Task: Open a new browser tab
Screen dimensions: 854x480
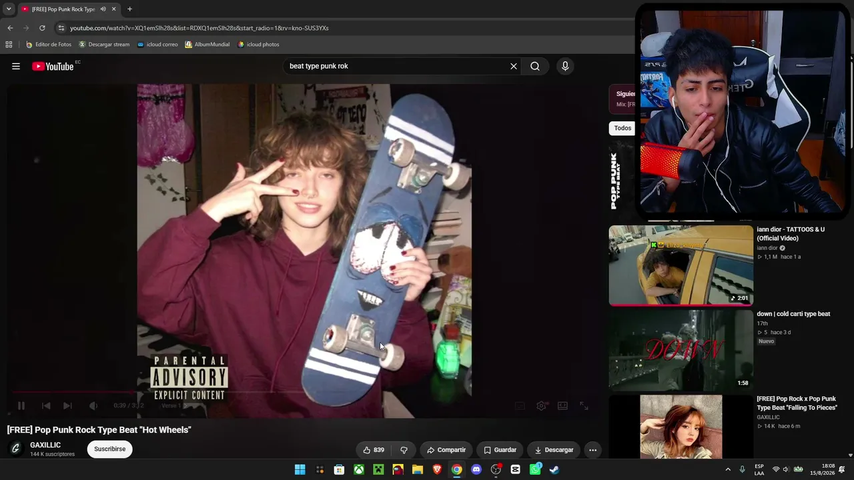Action: [x=129, y=9]
